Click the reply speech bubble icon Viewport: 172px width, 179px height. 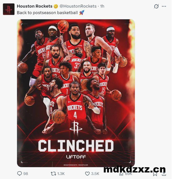tap(20, 174)
